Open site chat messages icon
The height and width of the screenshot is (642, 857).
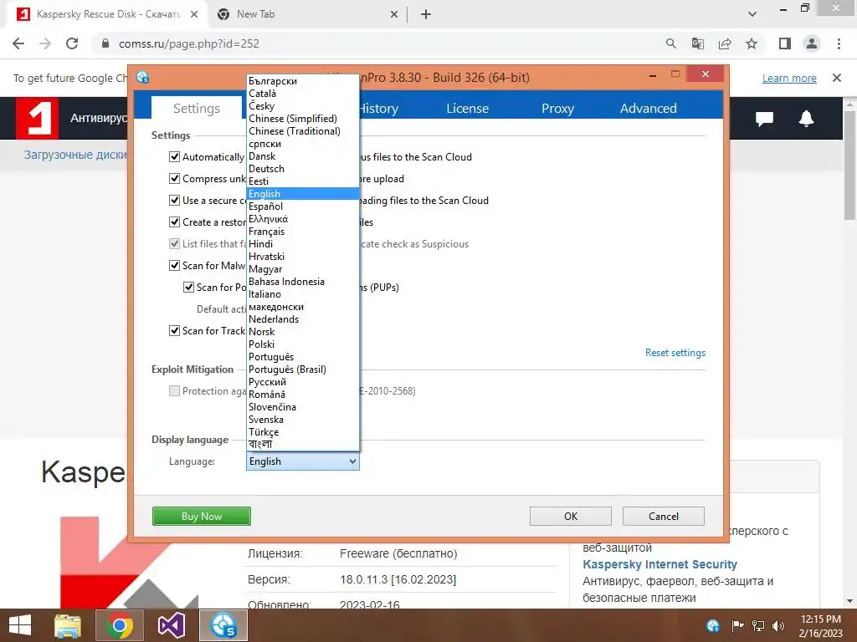coord(764,118)
